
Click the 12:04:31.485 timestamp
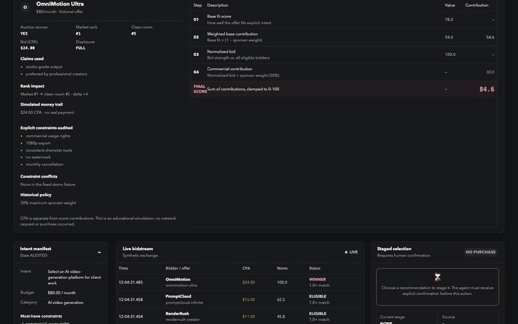131,282
